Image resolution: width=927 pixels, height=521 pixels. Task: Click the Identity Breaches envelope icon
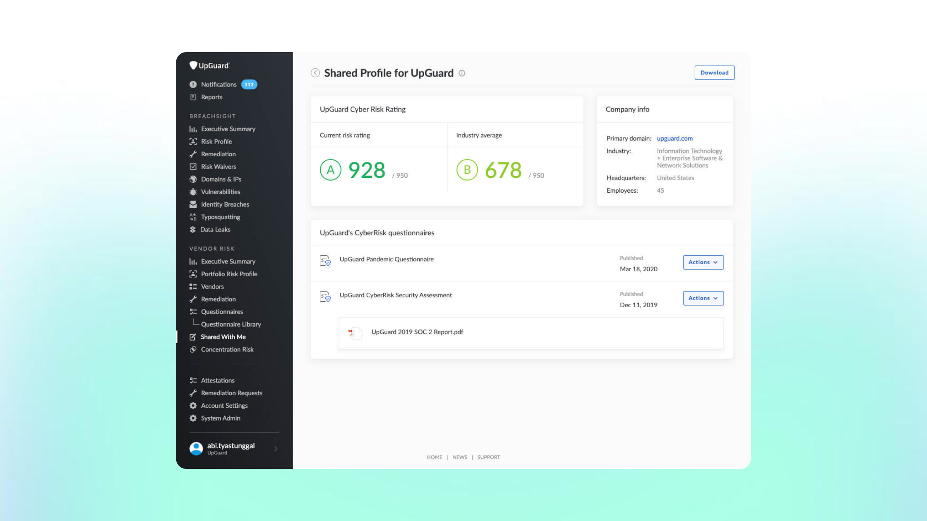coord(193,204)
